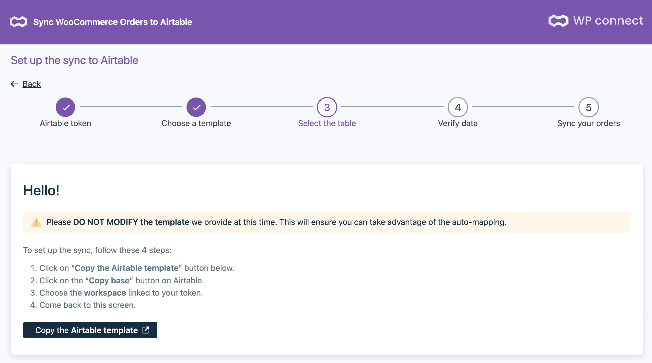The width and height of the screenshot is (652, 363).
Task: Click the WP connect logo icon in header
Action: 558,21
